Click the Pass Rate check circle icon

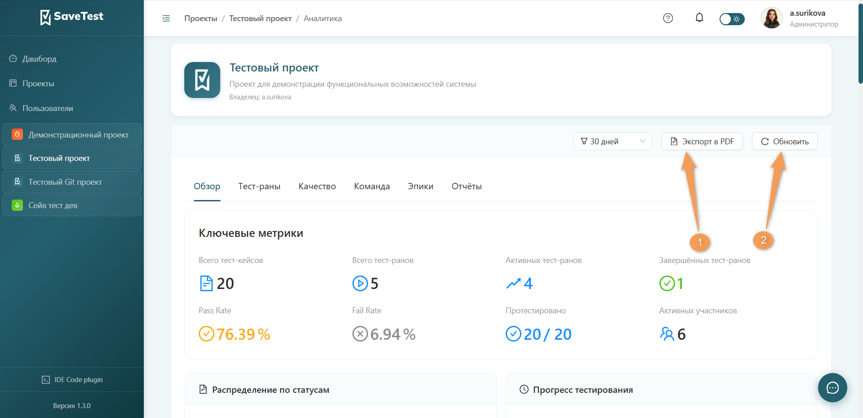tap(206, 334)
